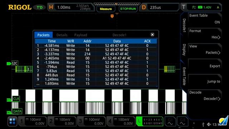Click the trigger mode A indicator
Image resolution: width=229 pixels, height=129 pixels.
(x=218, y=7)
